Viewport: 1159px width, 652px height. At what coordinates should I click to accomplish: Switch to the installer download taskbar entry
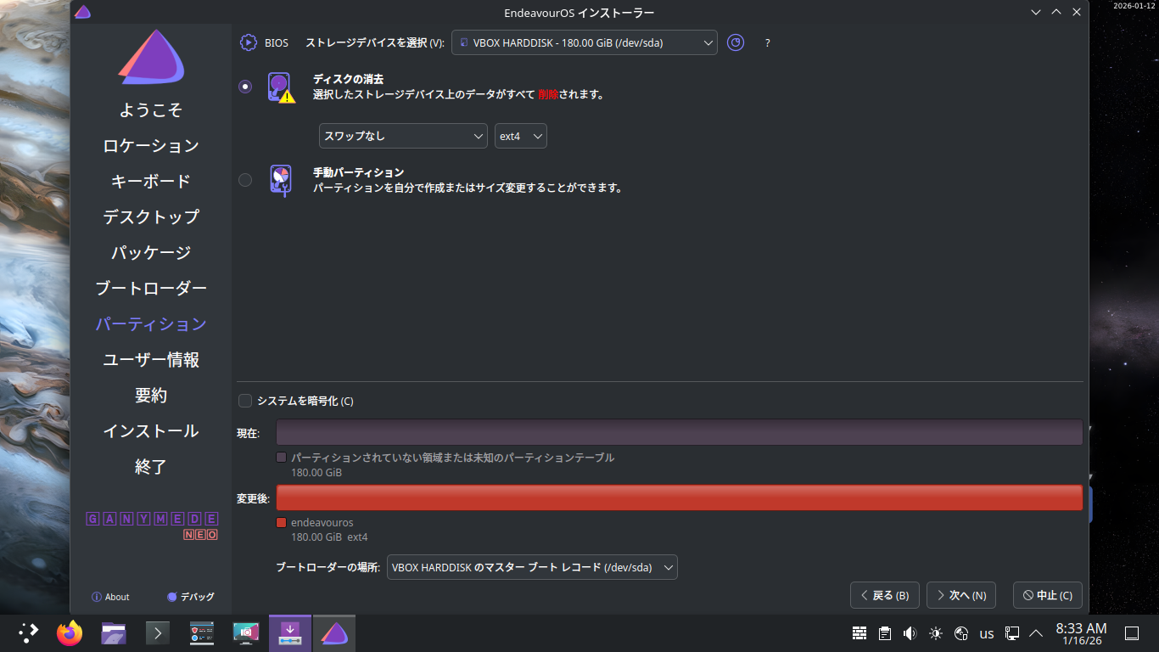[x=290, y=632]
